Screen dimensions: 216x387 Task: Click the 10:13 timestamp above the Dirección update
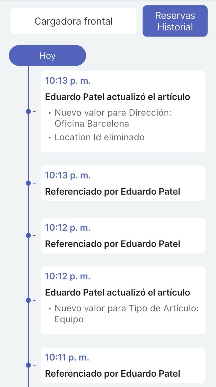pyautogui.click(x=68, y=81)
